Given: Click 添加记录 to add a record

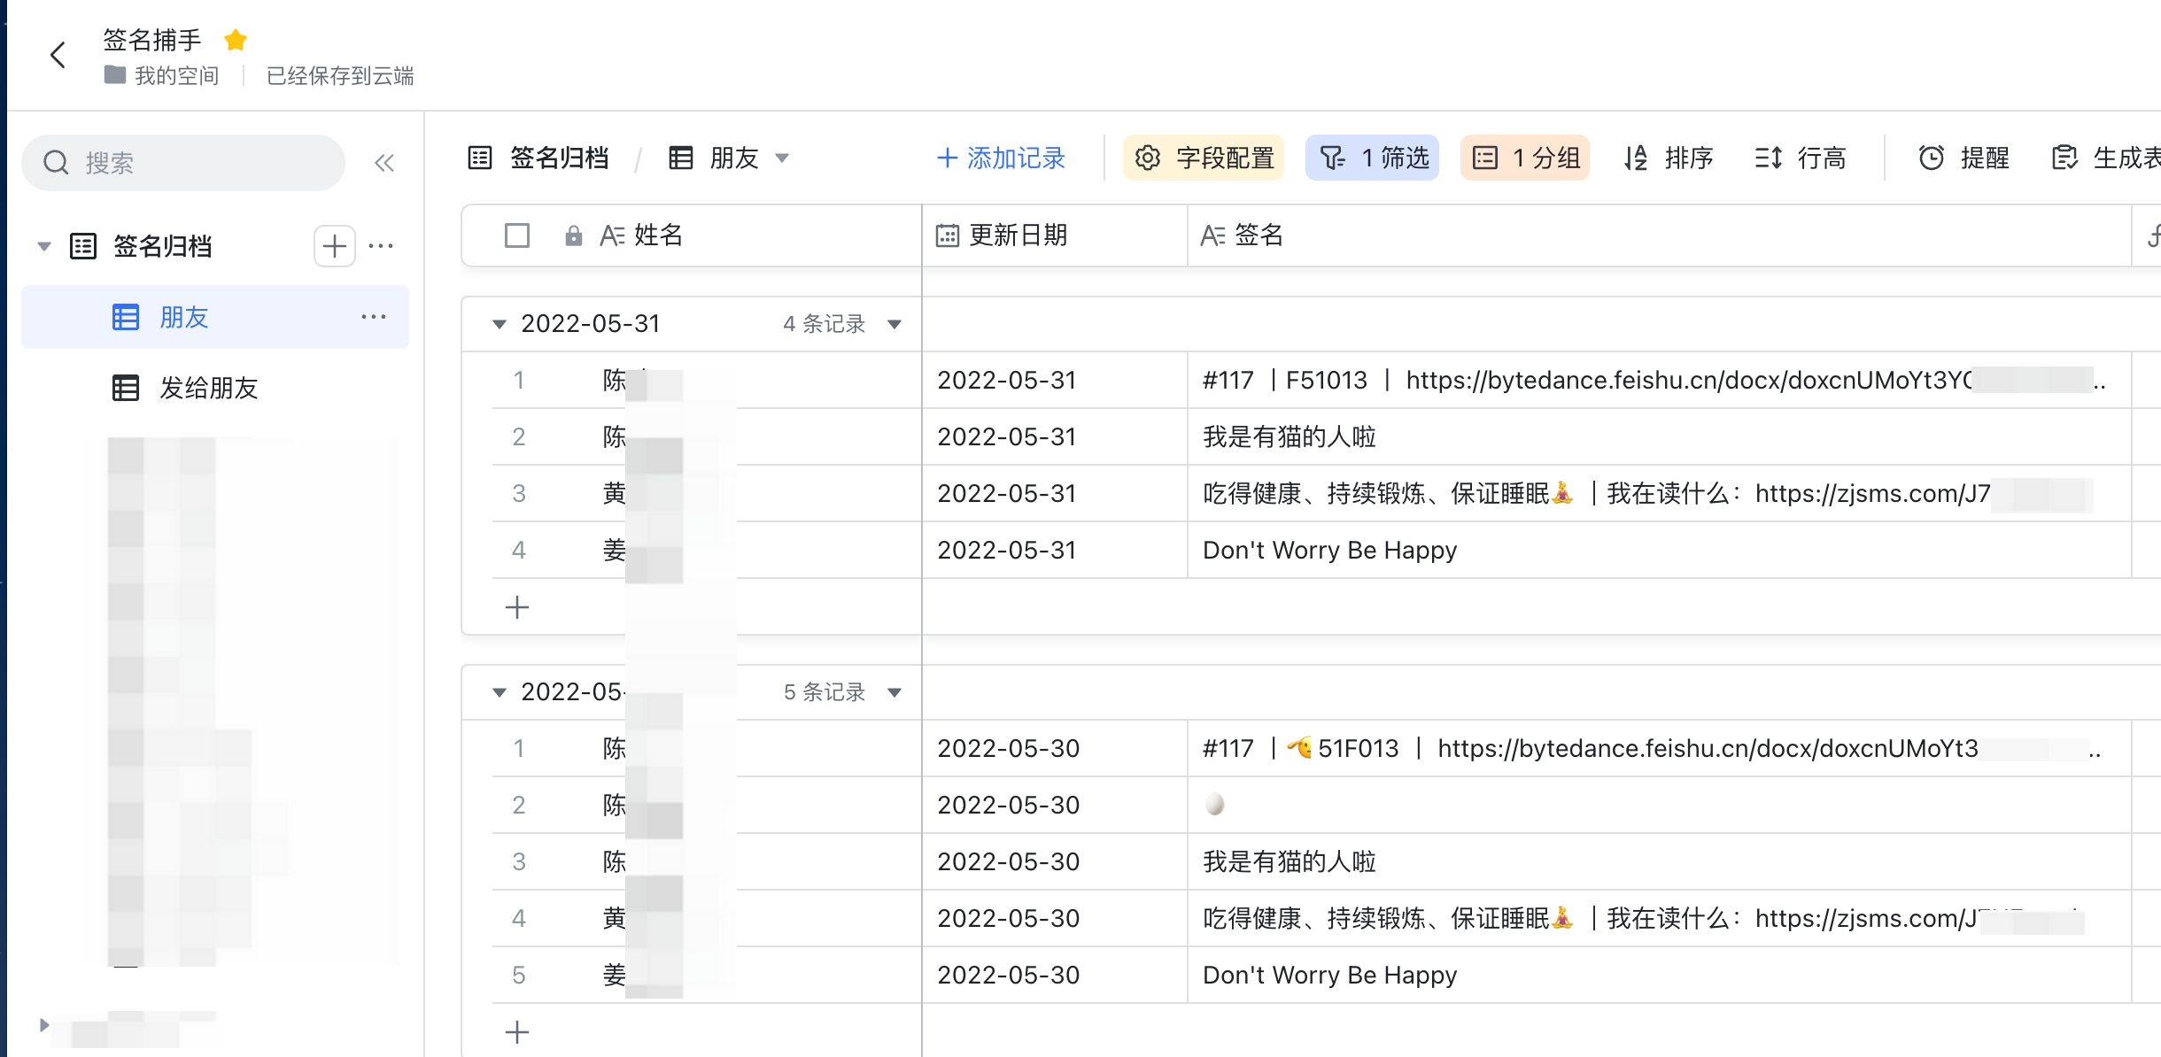Looking at the screenshot, I should 1001,158.
